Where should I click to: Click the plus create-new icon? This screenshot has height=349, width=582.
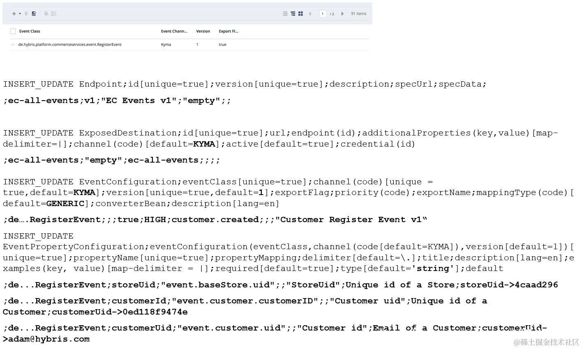(x=14, y=14)
